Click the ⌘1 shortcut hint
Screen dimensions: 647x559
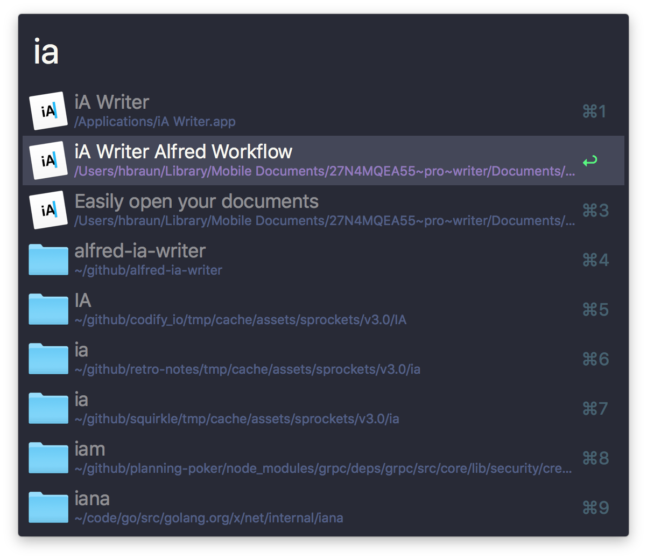(595, 111)
